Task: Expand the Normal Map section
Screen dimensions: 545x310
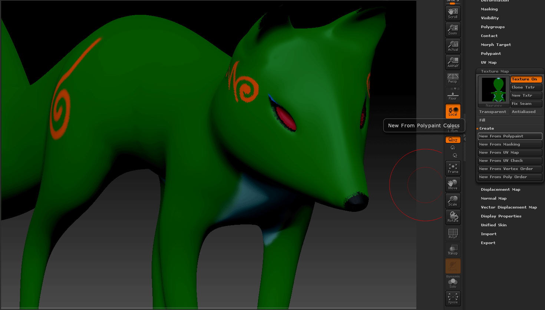Action: tap(493, 198)
